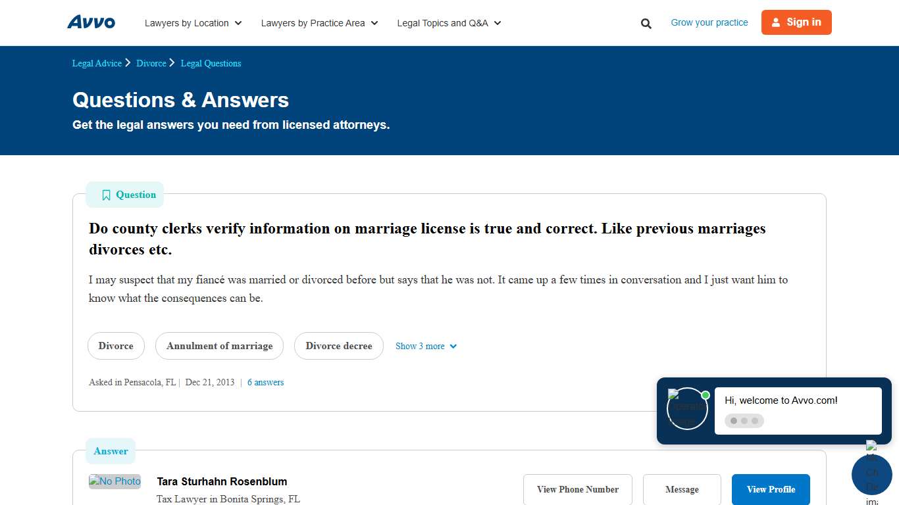Select the Divorce decree tag
899x505 pixels.
(x=338, y=346)
